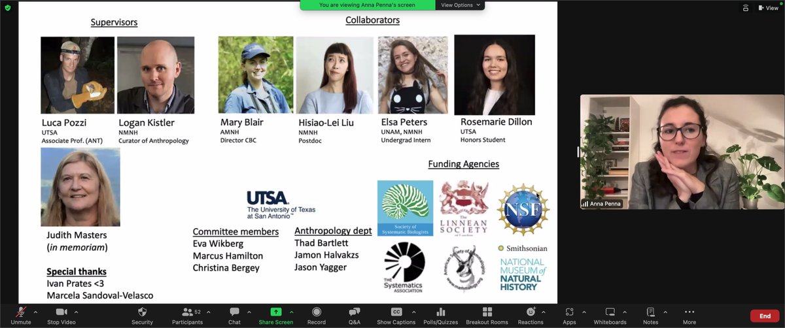This screenshot has height=328, width=785.
Task: Click name 'Eva Wikberg'
Action: pyautogui.click(x=218, y=244)
